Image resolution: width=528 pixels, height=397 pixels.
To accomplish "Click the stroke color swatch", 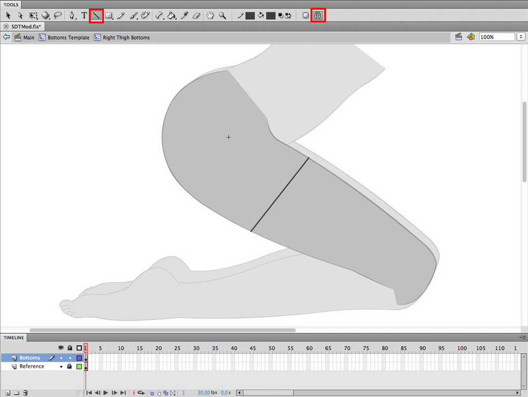I will tap(250, 16).
